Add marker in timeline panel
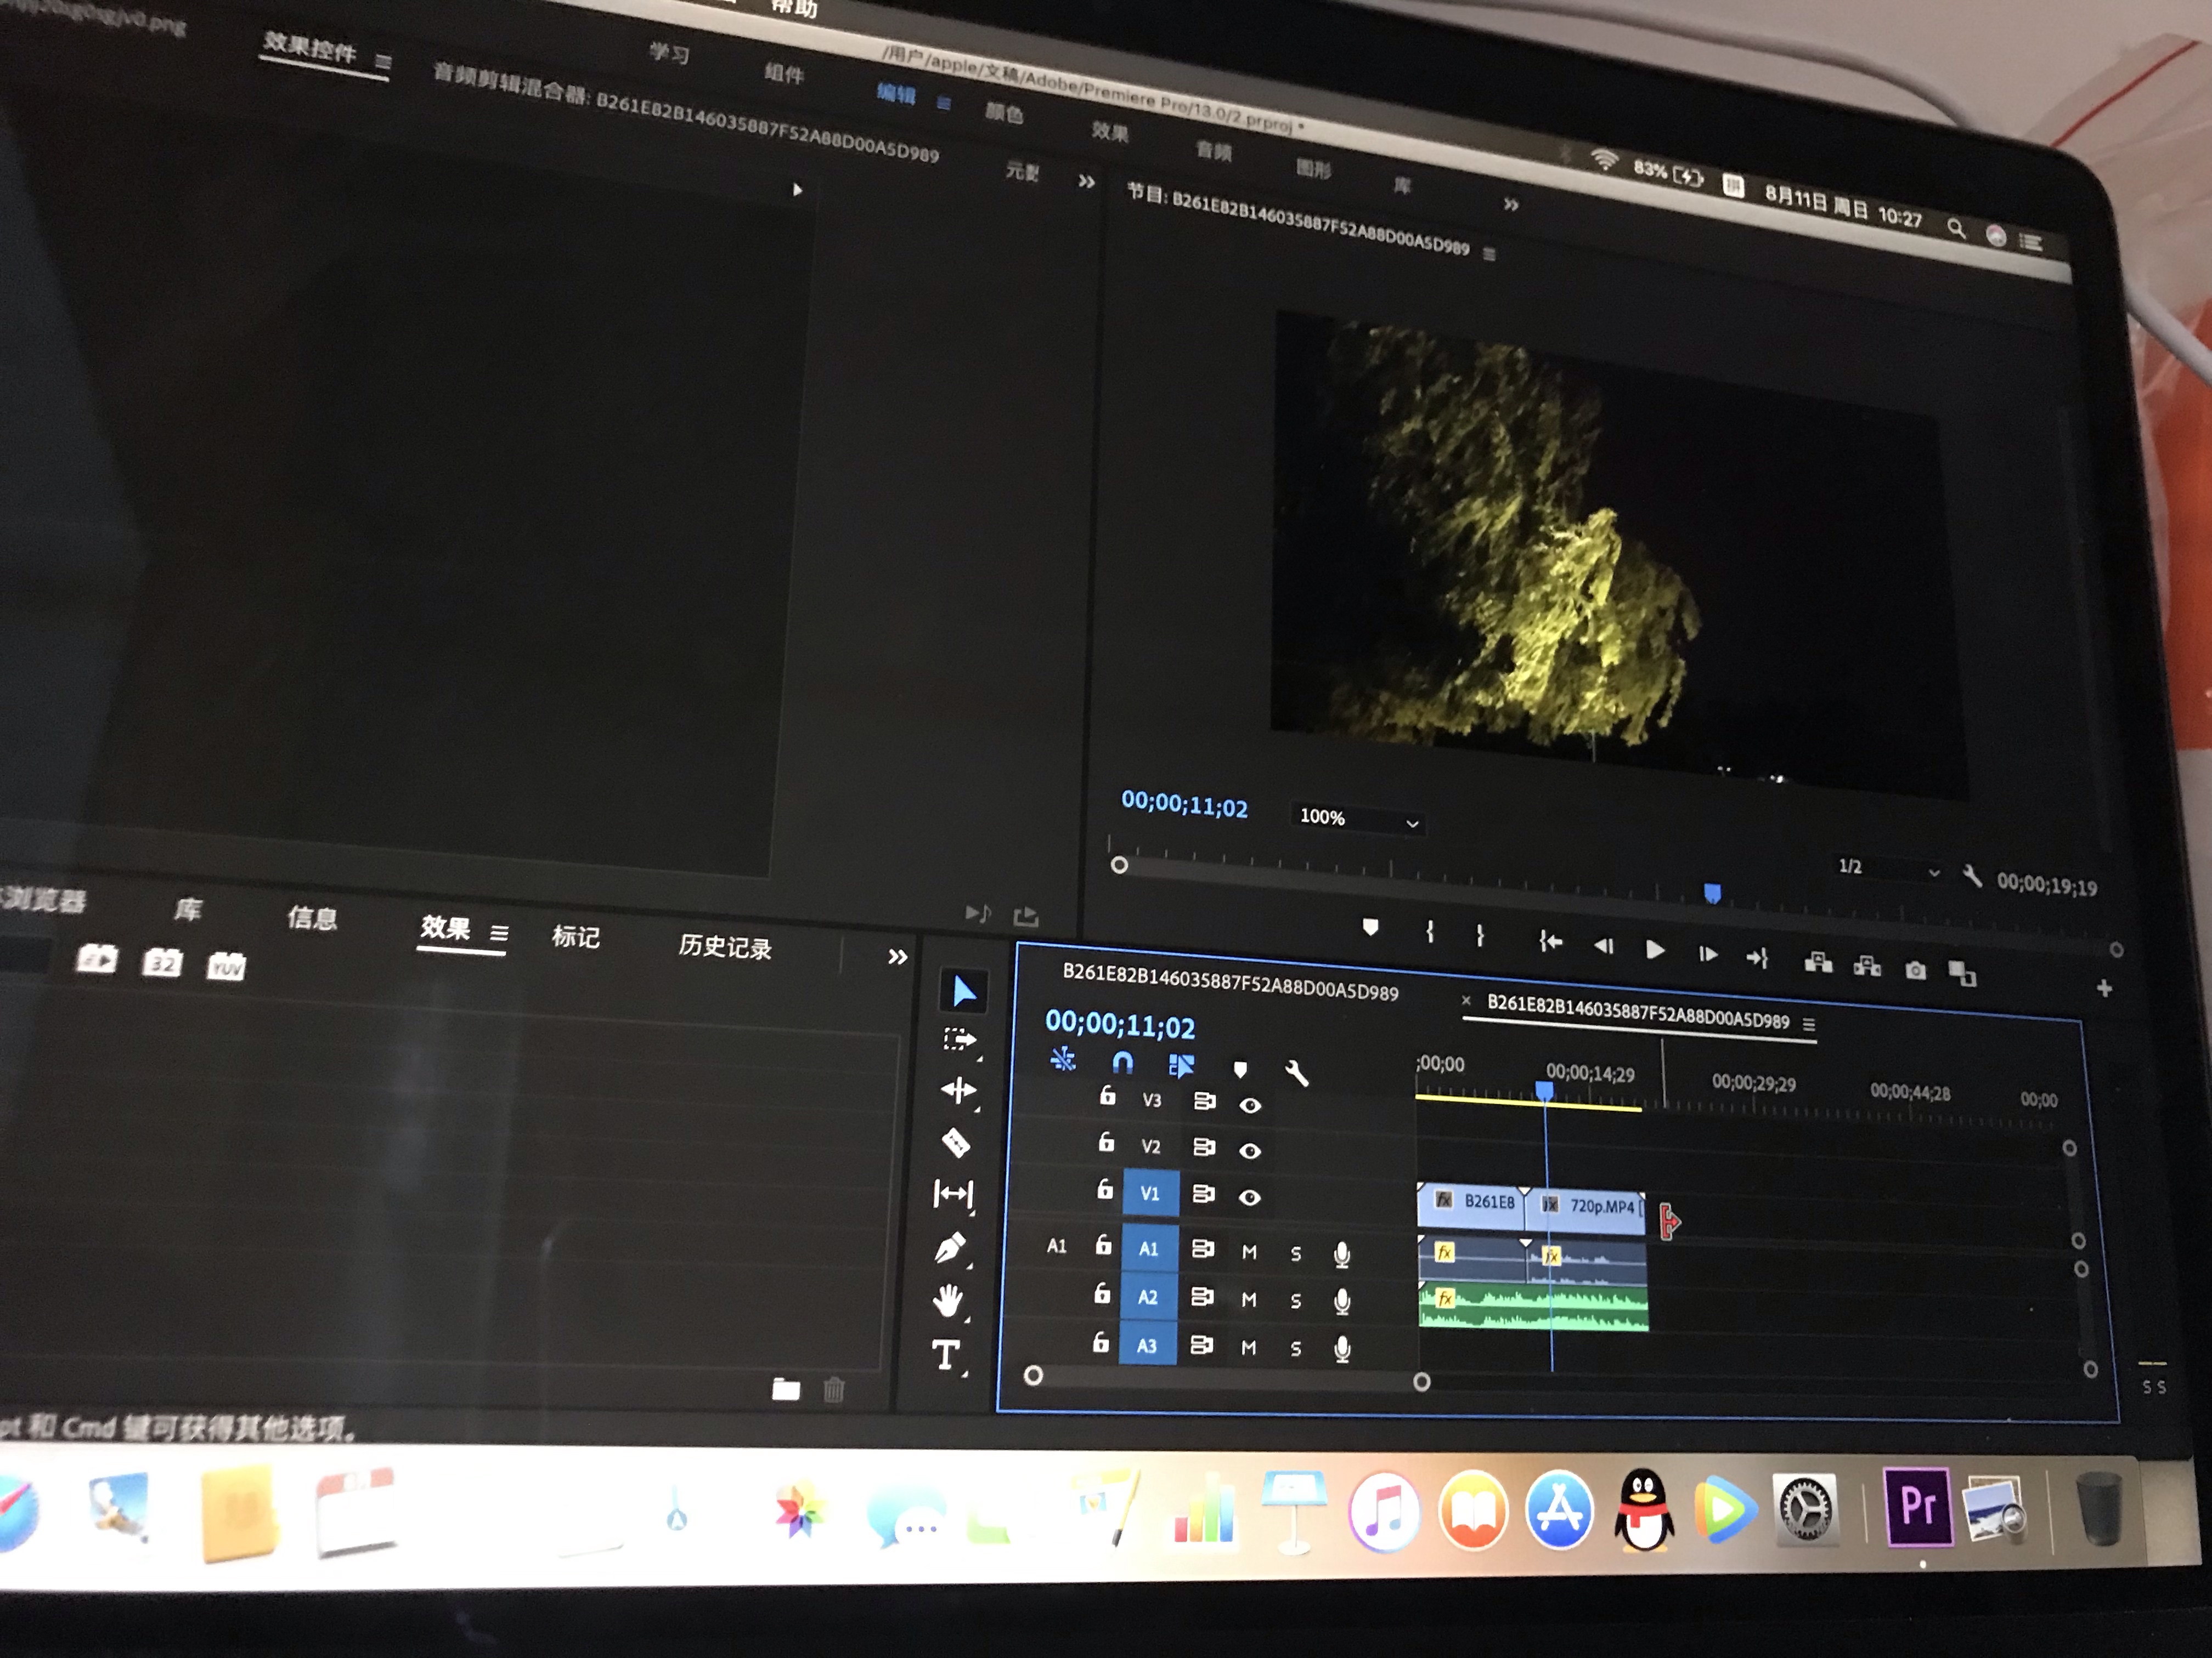Screen dimensions: 2212x1658 (1240, 1069)
